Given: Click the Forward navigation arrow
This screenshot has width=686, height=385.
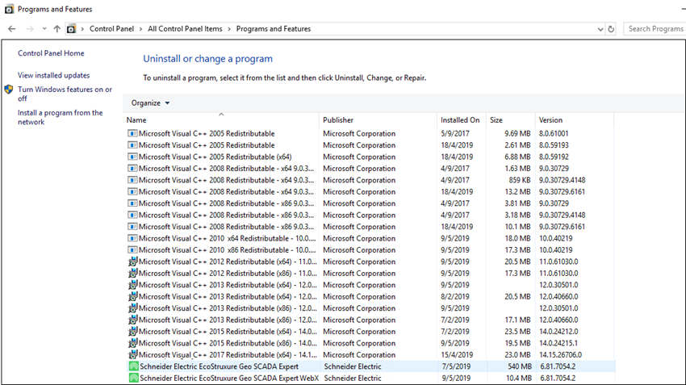Looking at the screenshot, I should coord(30,29).
